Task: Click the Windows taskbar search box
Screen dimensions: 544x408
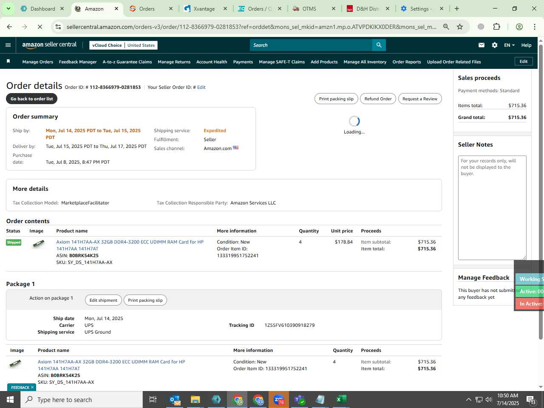Action: click(x=82, y=399)
